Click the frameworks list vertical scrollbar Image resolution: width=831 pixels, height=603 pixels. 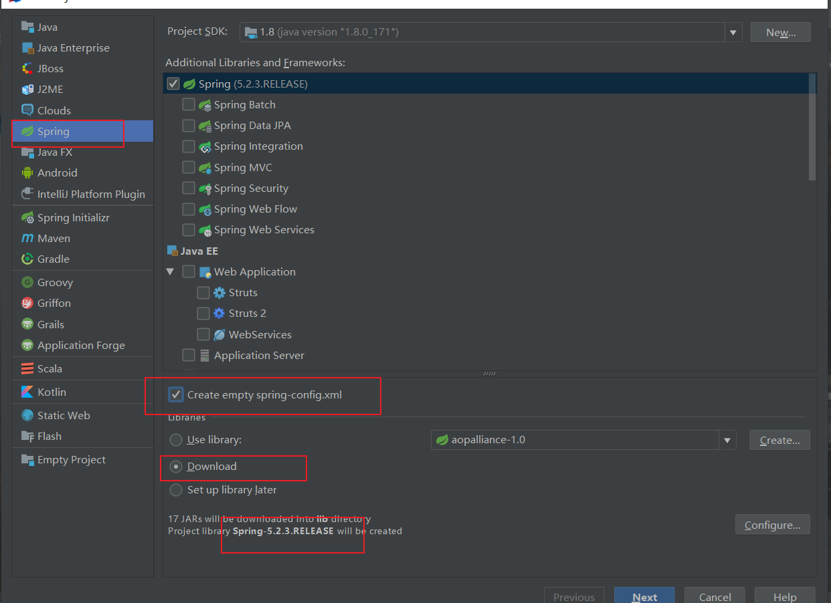tap(812, 127)
